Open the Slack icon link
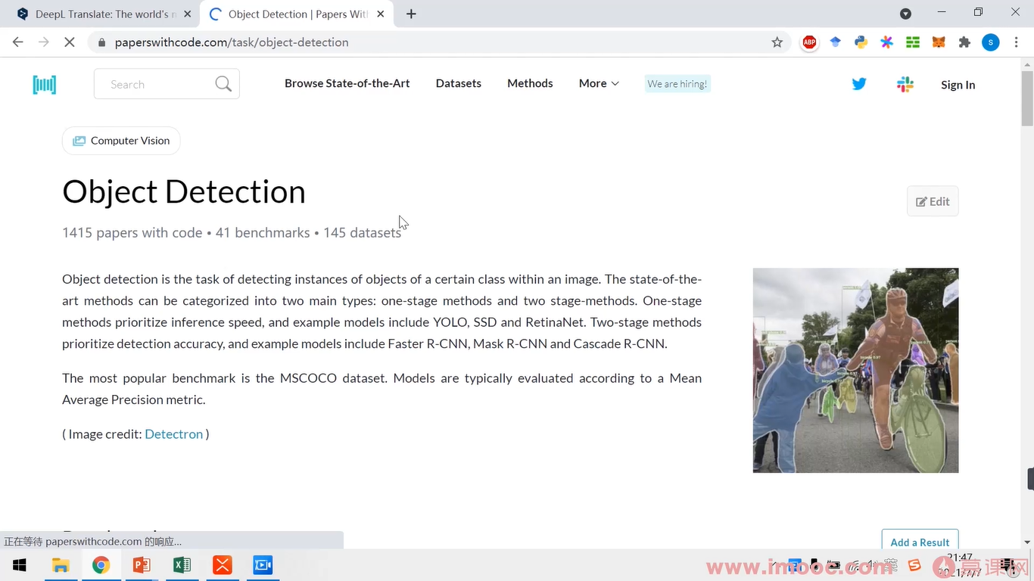 905,85
